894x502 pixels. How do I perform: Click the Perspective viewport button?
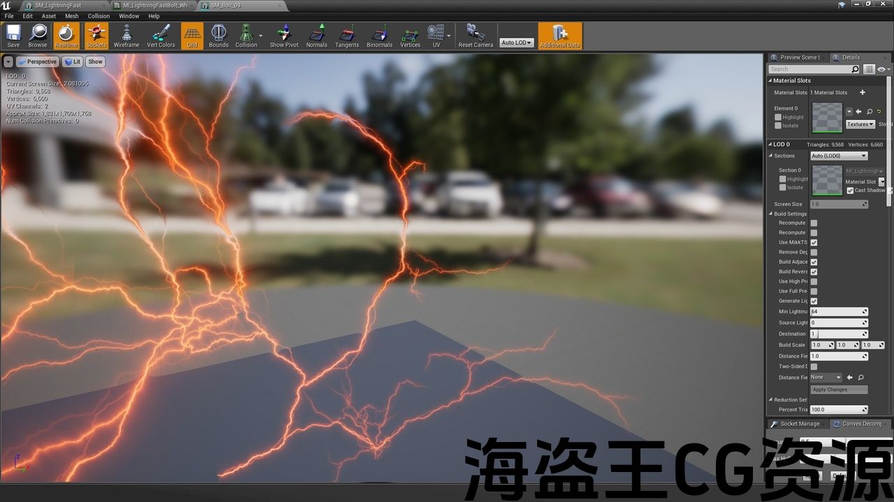click(38, 61)
